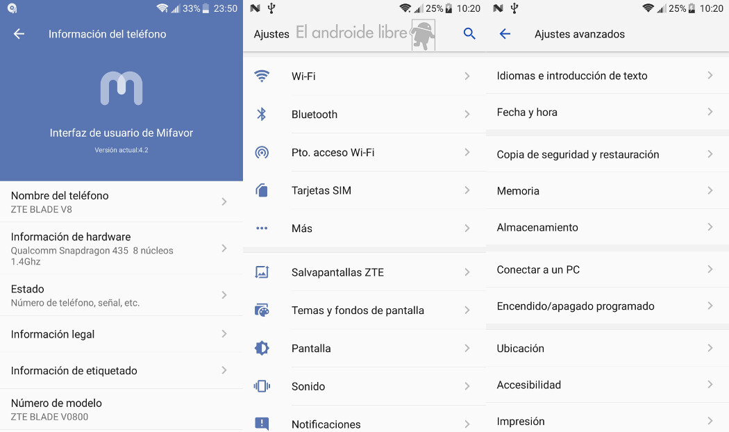Viewport: 729px width, 432px height.
Task: Open Almacenamiento settings
Action: point(607,227)
